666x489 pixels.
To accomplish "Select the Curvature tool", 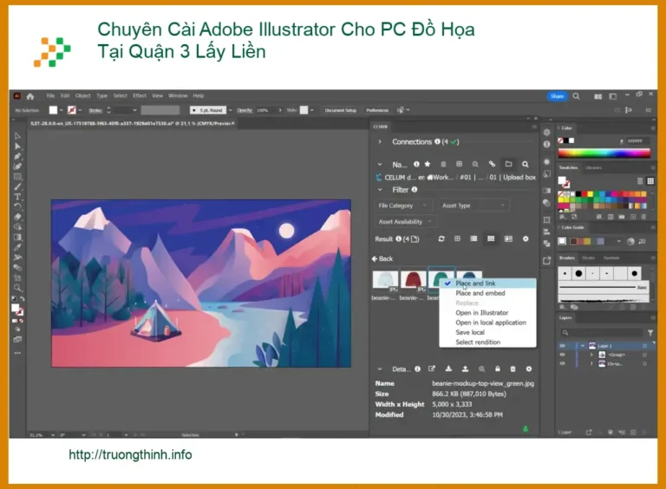I will [17, 166].
